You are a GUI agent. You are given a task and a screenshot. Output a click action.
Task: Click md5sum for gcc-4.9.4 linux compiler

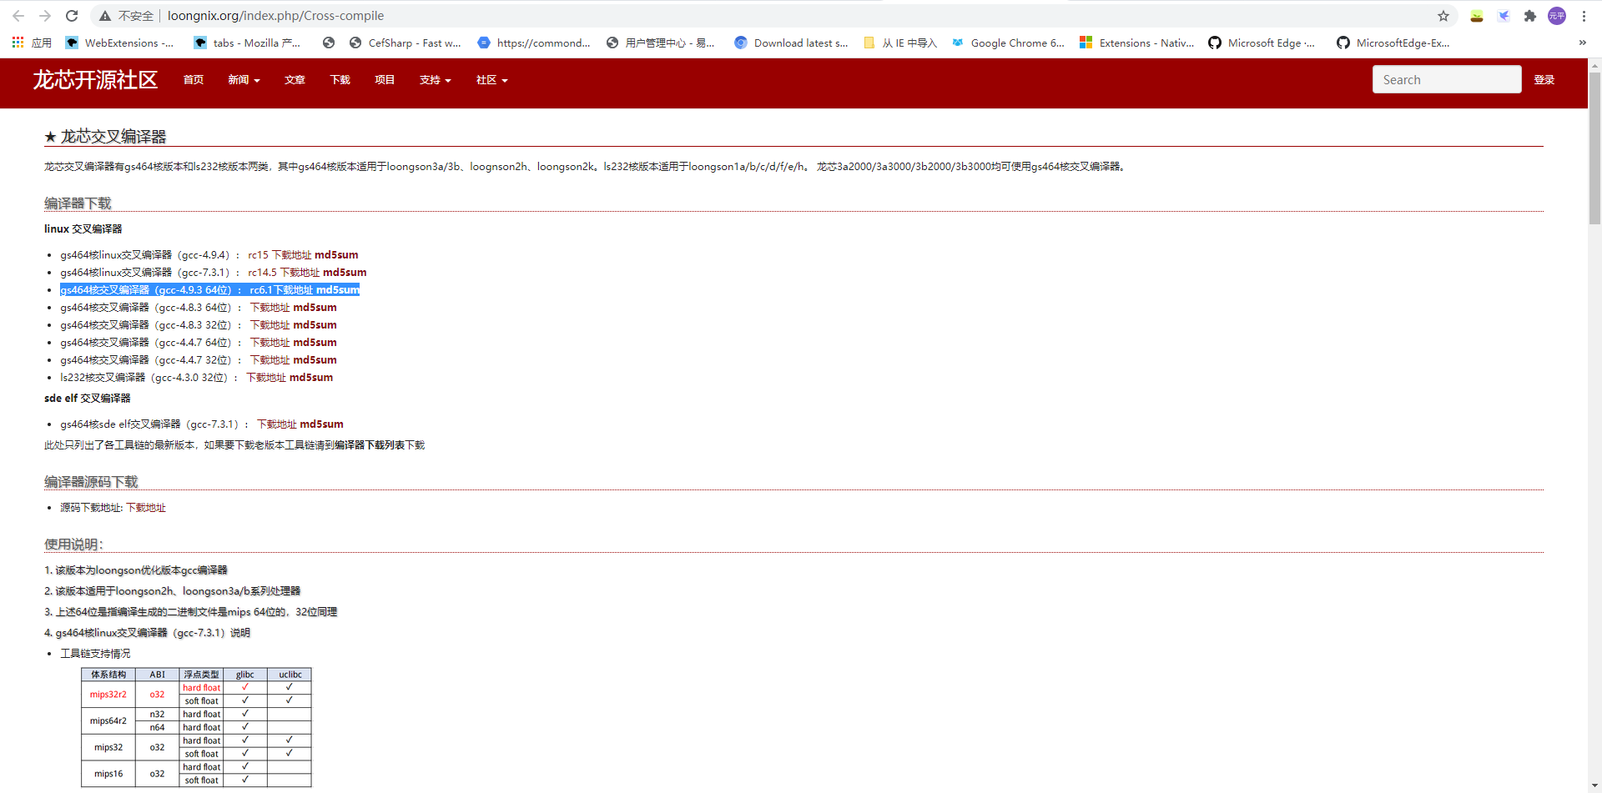(336, 255)
